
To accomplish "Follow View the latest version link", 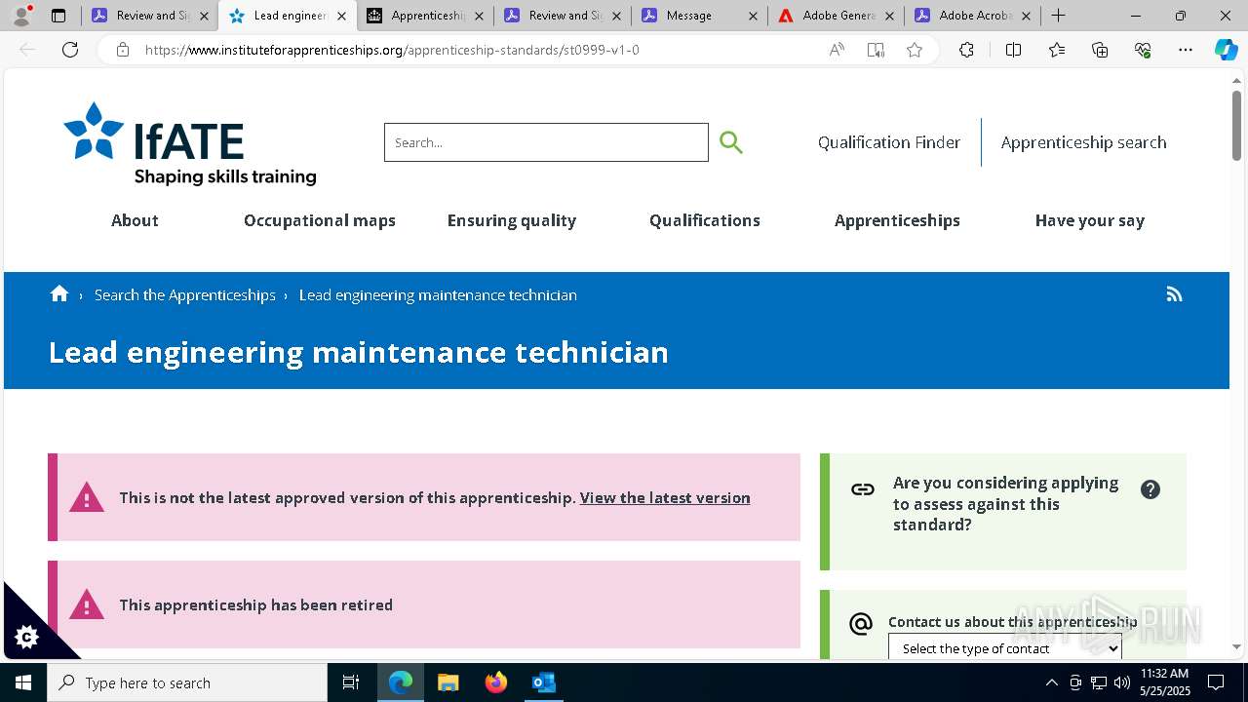I will click(665, 497).
